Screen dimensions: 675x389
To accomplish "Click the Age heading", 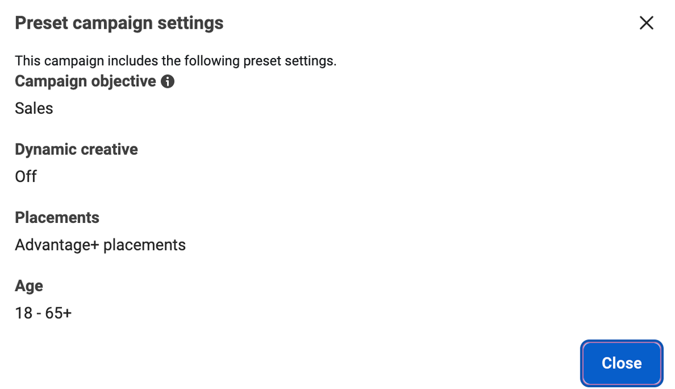I will coord(29,285).
